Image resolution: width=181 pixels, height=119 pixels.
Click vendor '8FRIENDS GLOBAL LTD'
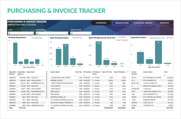58,97
